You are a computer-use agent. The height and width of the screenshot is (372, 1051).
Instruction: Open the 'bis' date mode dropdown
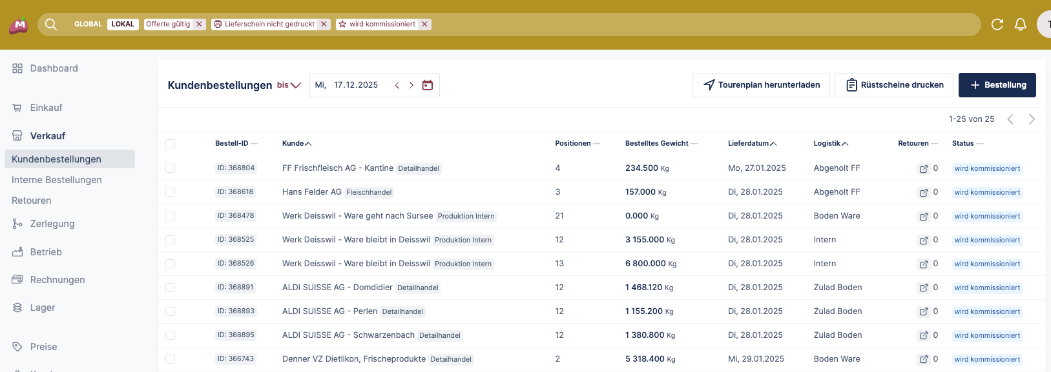click(x=289, y=85)
